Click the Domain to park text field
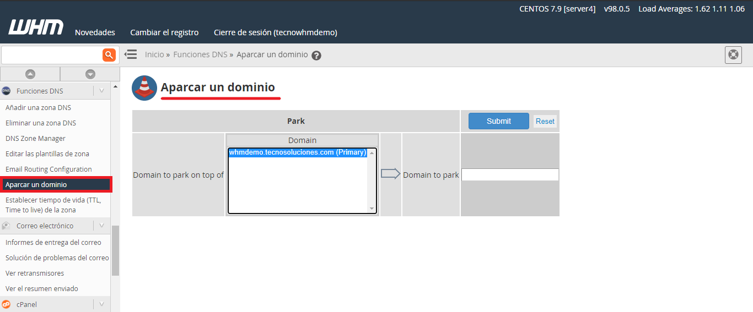This screenshot has height=312, width=753. tap(510, 175)
